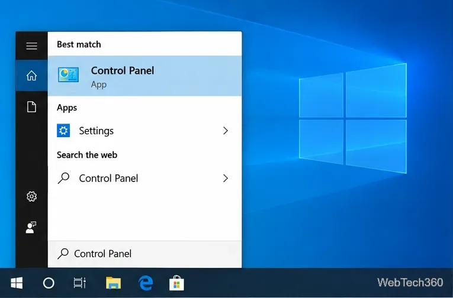Open the Documents filter icon in sidebar
The image size is (453, 298).
pos(31,107)
